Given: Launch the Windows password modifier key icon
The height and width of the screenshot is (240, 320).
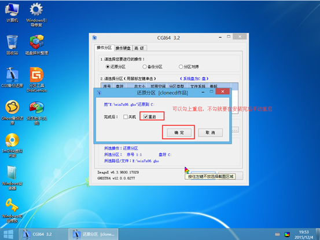Looking at the screenshot, I should (12, 210).
